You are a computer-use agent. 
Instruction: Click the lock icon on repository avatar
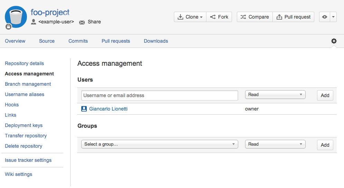pos(8,27)
